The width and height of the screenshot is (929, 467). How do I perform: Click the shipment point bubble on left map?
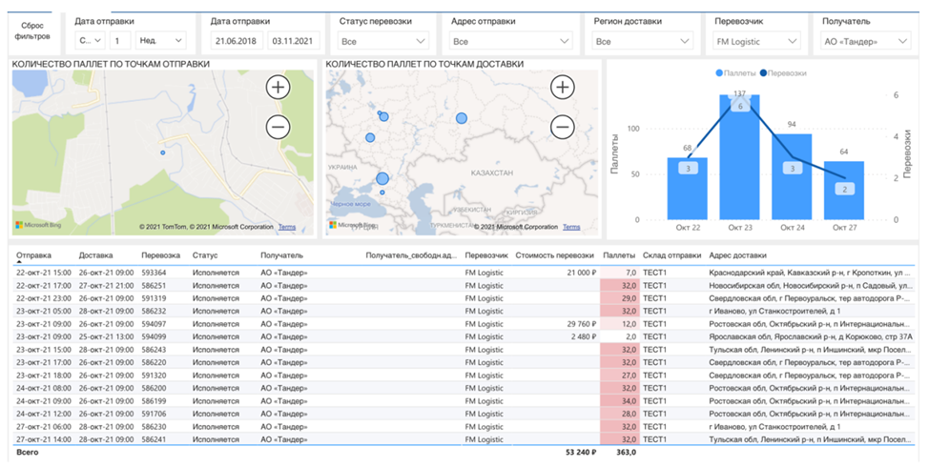(x=163, y=152)
